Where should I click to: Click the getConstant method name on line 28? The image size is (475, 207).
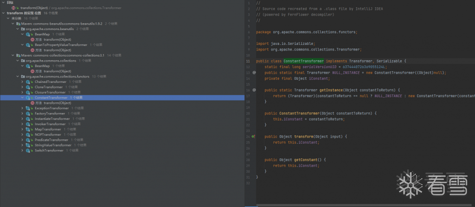306,160
